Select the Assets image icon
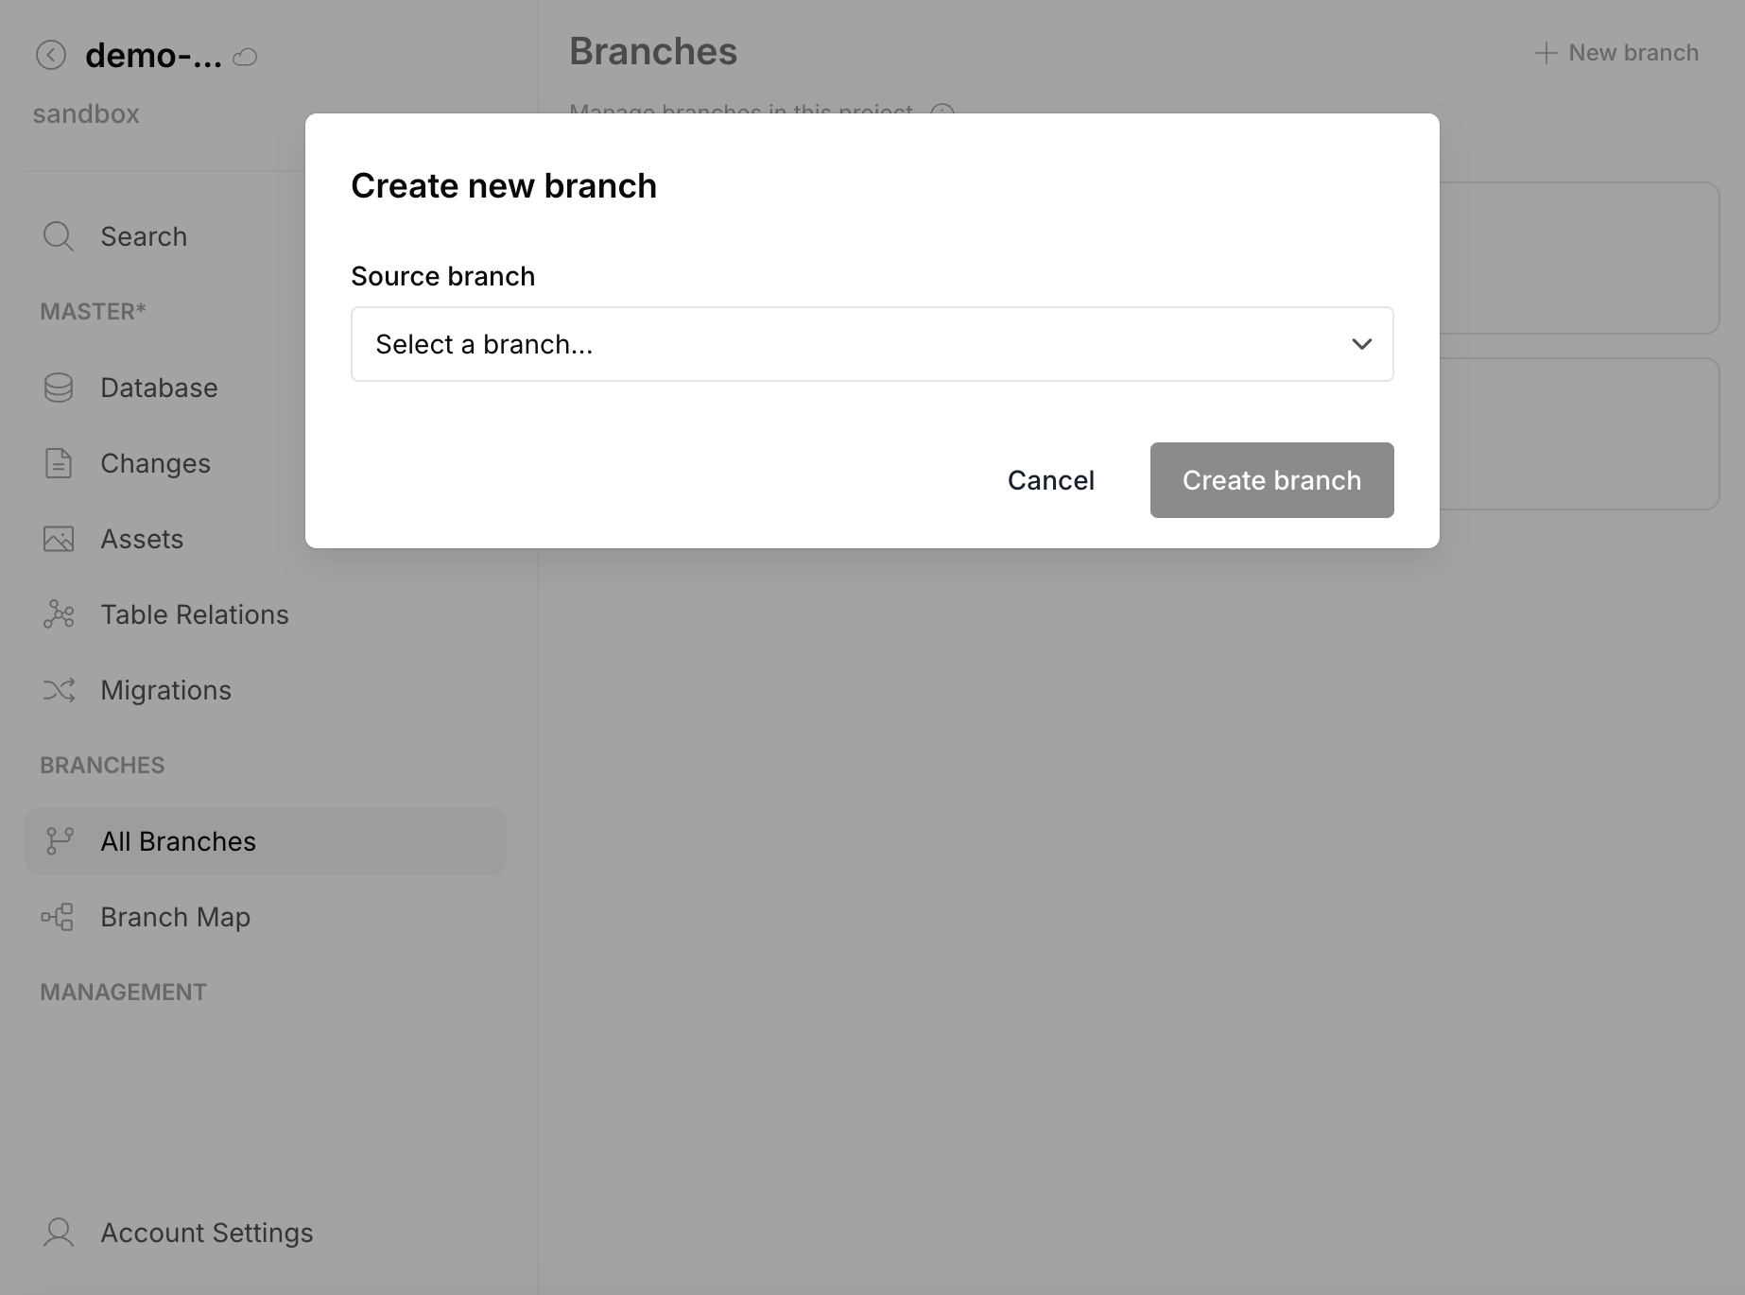Screen dimensions: 1745x1295 tap(58, 539)
